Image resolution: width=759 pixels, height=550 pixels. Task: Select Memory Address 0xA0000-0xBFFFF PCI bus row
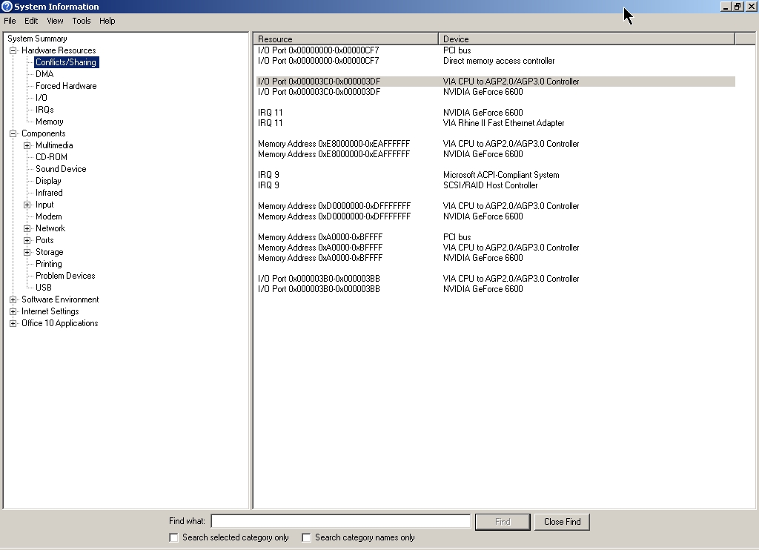[496, 237]
